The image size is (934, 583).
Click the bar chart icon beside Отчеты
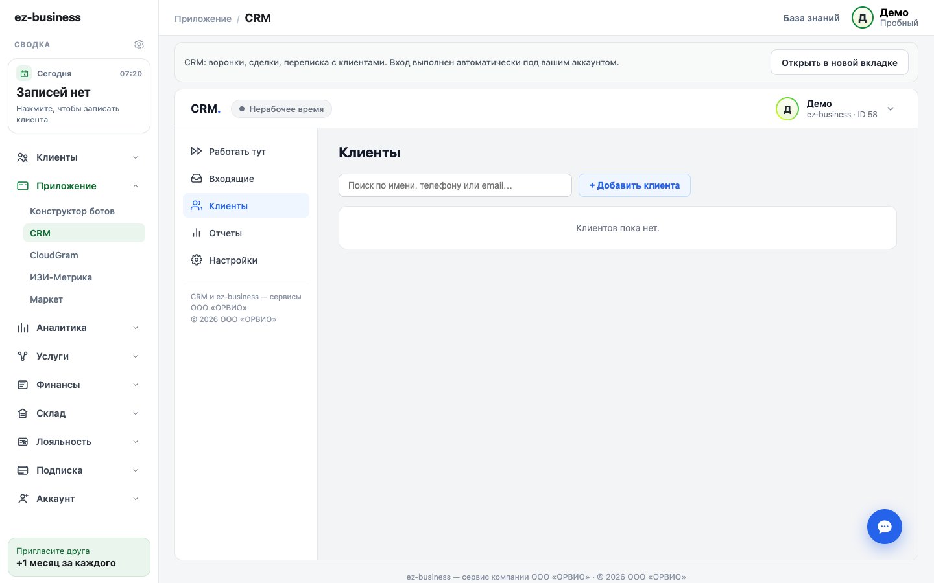point(197,233)
